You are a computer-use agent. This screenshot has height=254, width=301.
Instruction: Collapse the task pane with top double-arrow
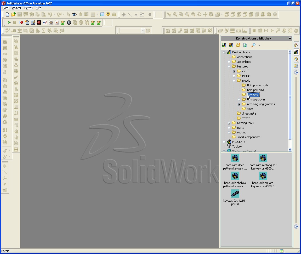(296, 72)
